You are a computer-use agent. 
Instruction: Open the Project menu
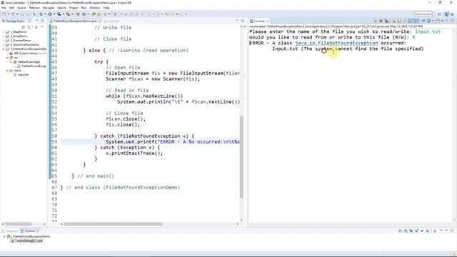pos(74,8)
